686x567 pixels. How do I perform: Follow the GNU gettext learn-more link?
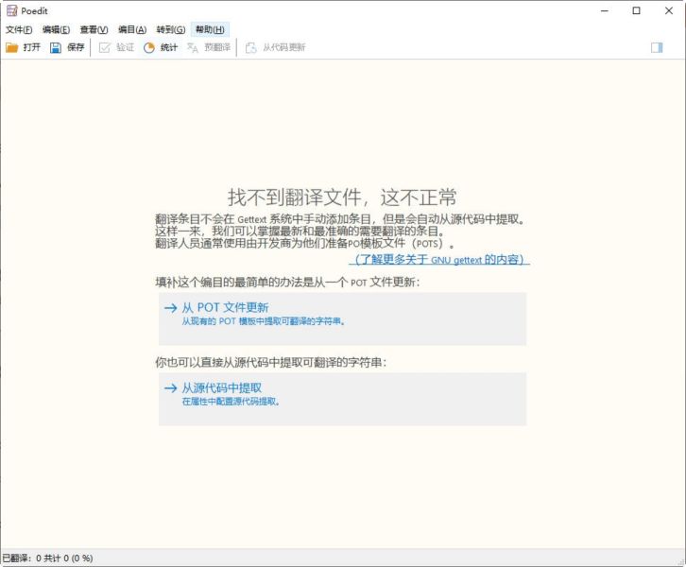point(441,259)
